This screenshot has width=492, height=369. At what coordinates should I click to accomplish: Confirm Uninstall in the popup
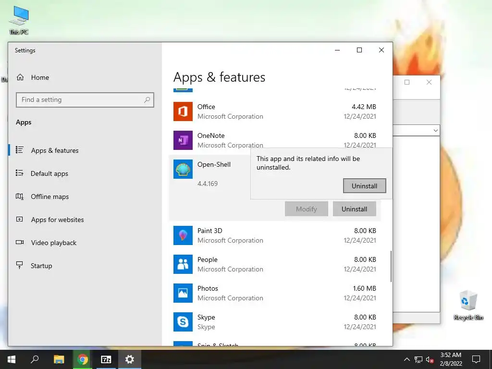pos(364,186)
